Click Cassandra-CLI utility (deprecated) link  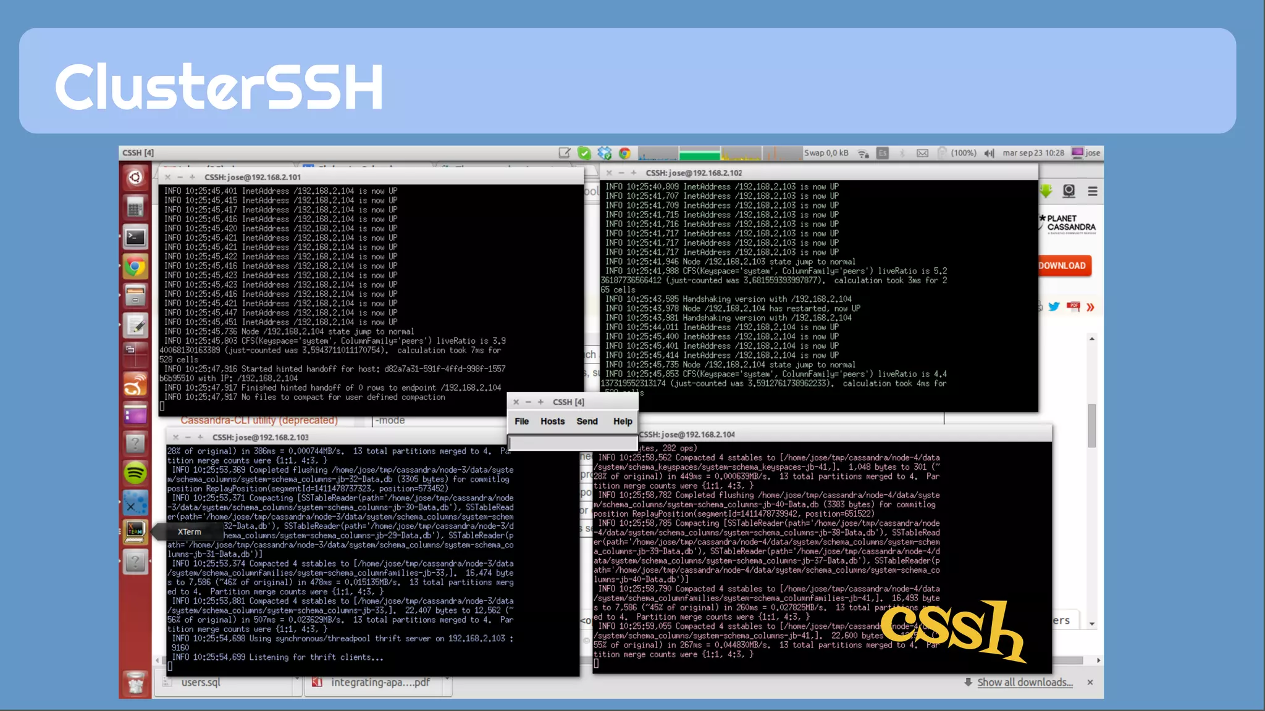[x=259, y=420]
